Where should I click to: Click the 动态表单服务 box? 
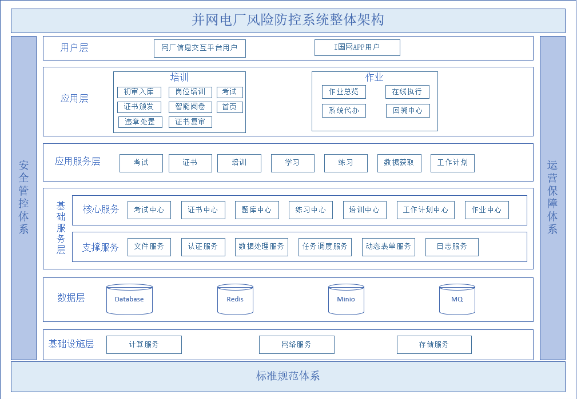(388, 247)
